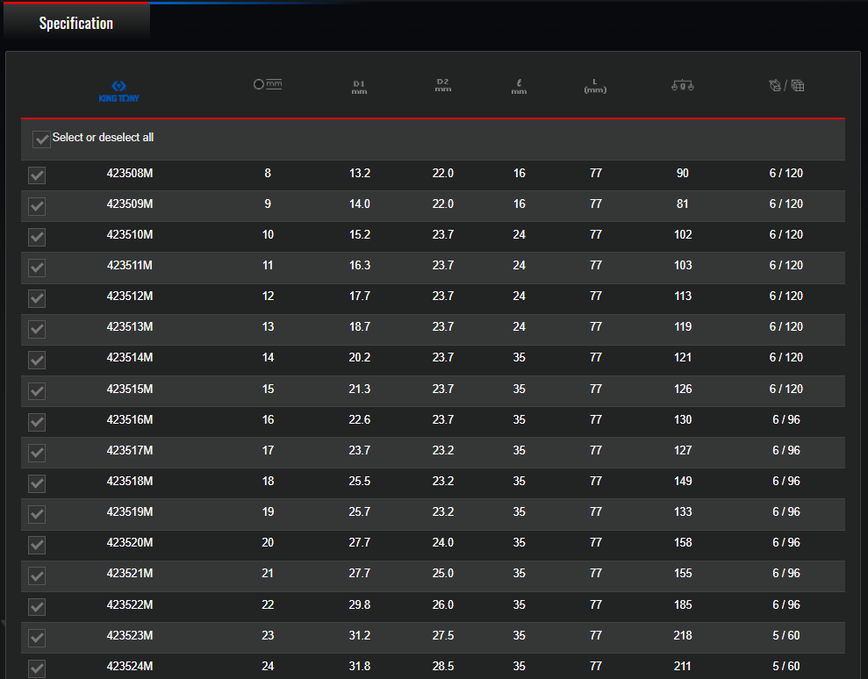The width and height of the screenshot is (868, 679).
Task: Uncheck the 423508M row checkbox
Action: click(x=37, y=175)
